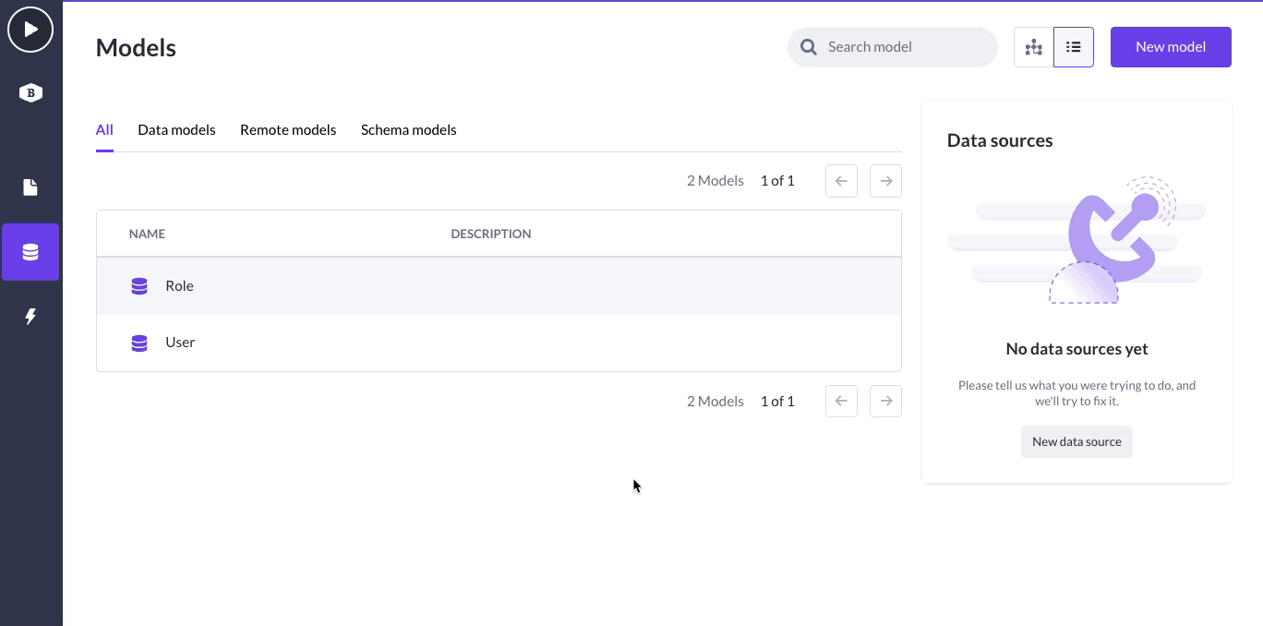Image resolution: width=1263 pixels, height=626 pixels.
Task: Click the hexagonal B logo in the sidebar
Action: click(30, 93)
